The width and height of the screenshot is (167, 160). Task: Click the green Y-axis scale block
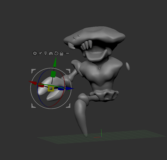(53, 74)
